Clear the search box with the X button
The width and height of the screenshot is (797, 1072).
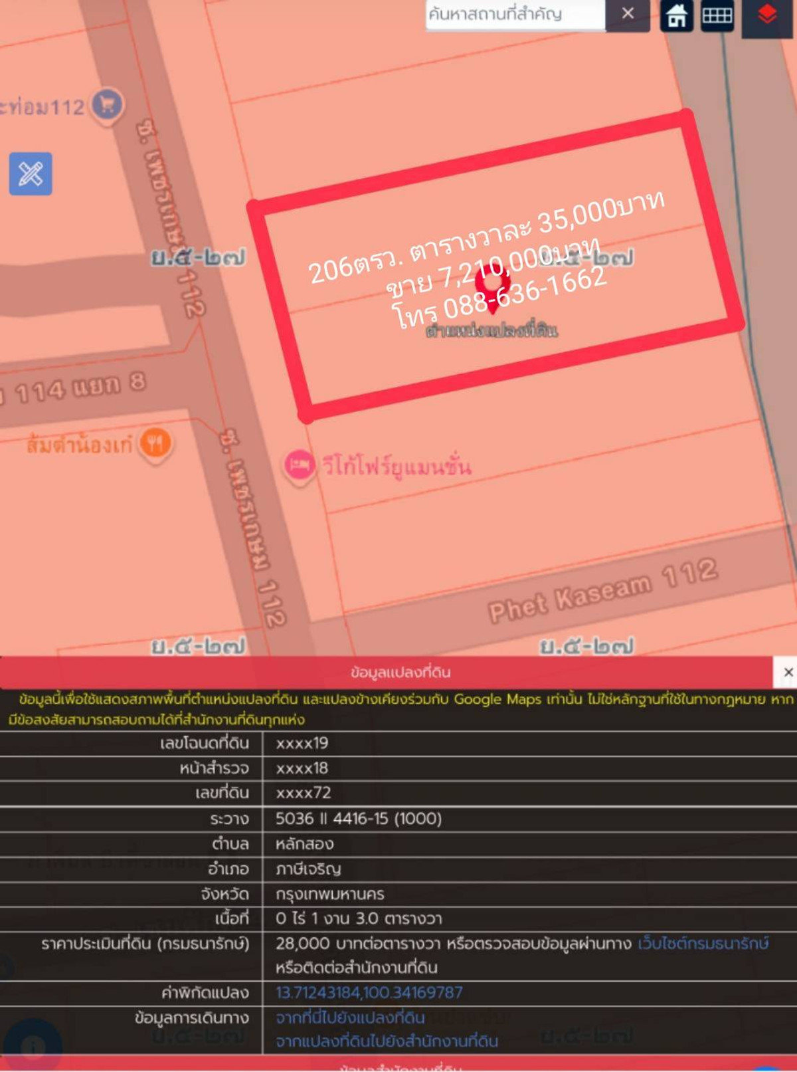[628, 14]
